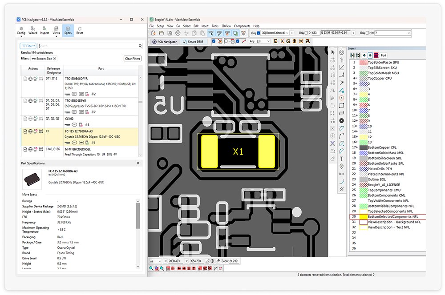This screenshot has height=295, width=445.
Task: Expand the '30) BottomSelected' layer dropdown
Action: [x=287, y=33]
